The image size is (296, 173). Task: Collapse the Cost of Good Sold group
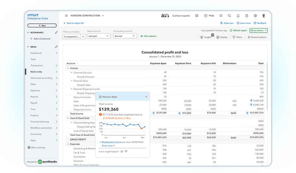pos(68,118)
